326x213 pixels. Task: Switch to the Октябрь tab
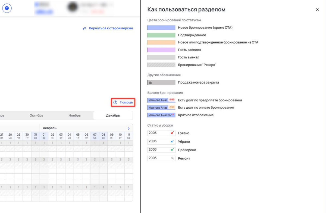pyautogui.click(x=36, y=115)
